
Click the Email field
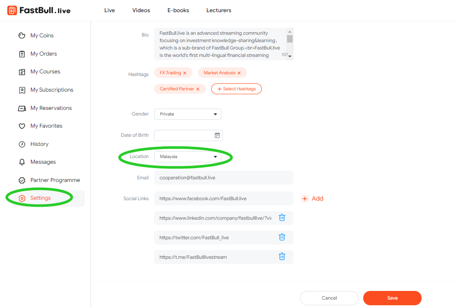[223, 178]
